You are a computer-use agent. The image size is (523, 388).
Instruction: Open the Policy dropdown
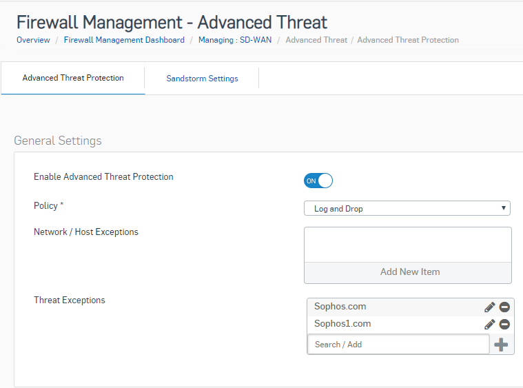(x=407, y=209)
